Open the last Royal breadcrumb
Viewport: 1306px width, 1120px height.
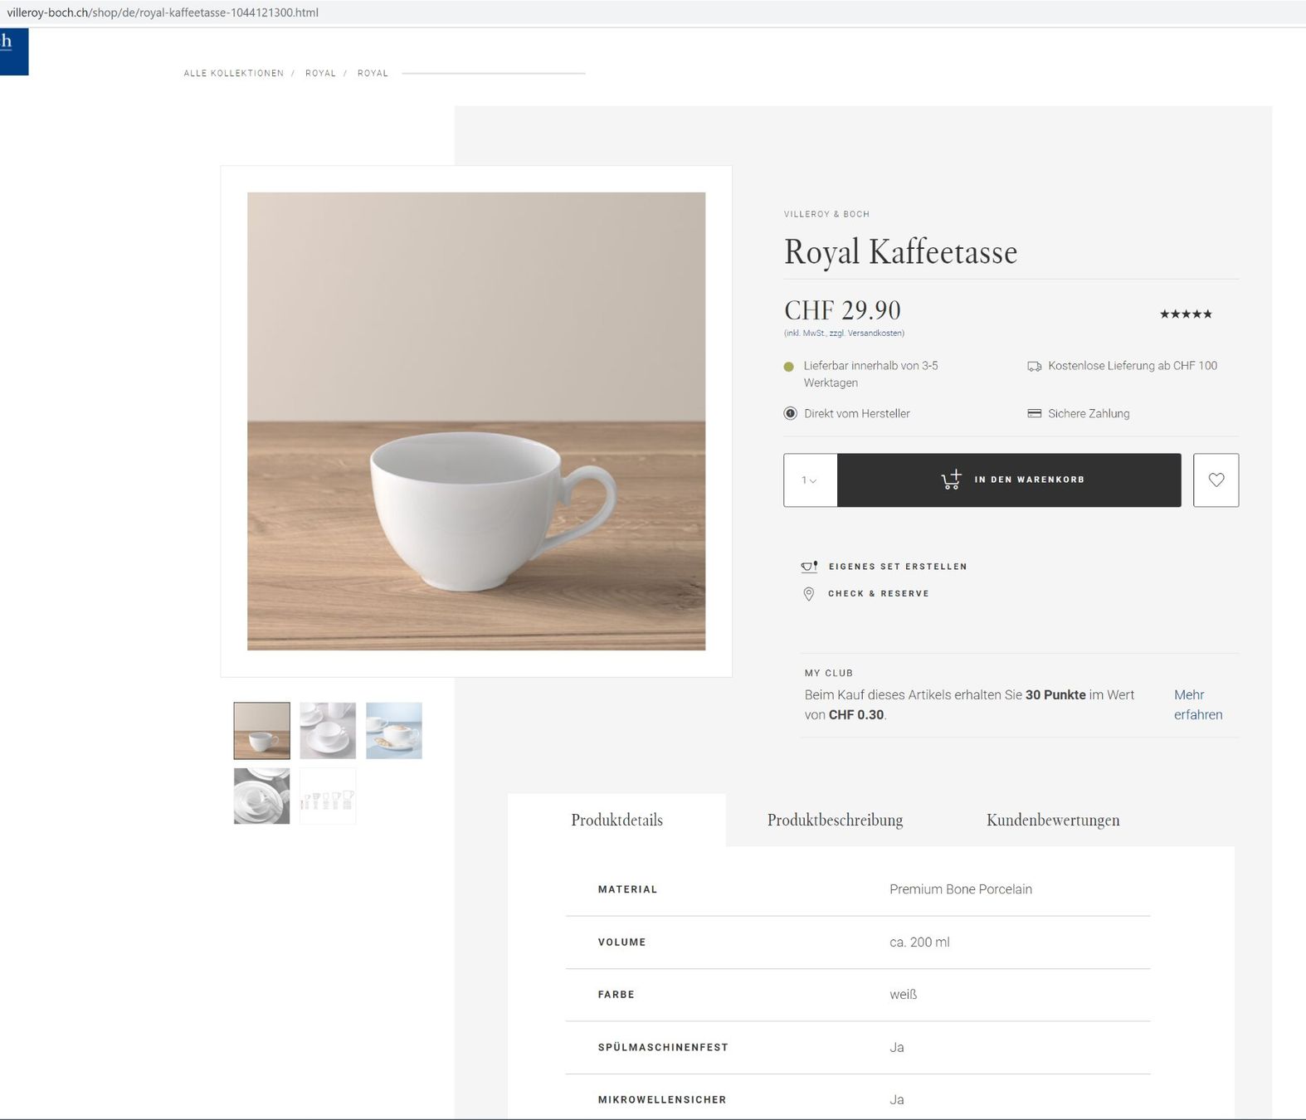(x=373, y=73)
